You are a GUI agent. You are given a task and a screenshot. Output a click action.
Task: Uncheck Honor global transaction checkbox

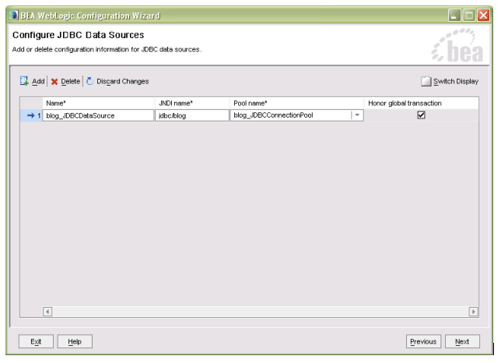pos(422,115)
